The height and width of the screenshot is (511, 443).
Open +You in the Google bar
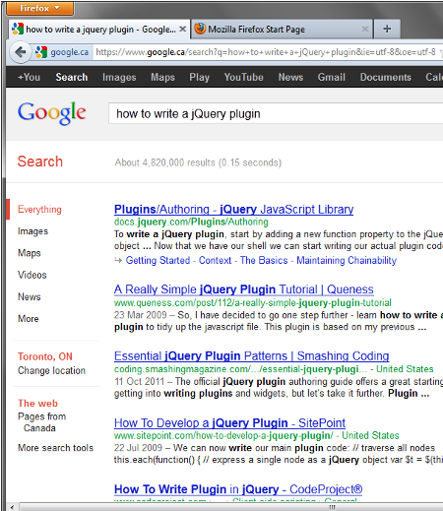pyautogui.click(x=29, y=77)
